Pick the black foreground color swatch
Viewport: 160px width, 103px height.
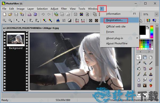pyautogui.click(x=142, y=30)
